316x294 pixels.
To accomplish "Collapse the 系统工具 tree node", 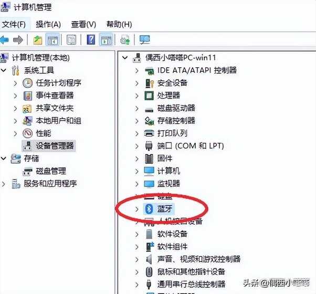I will 4,70.
